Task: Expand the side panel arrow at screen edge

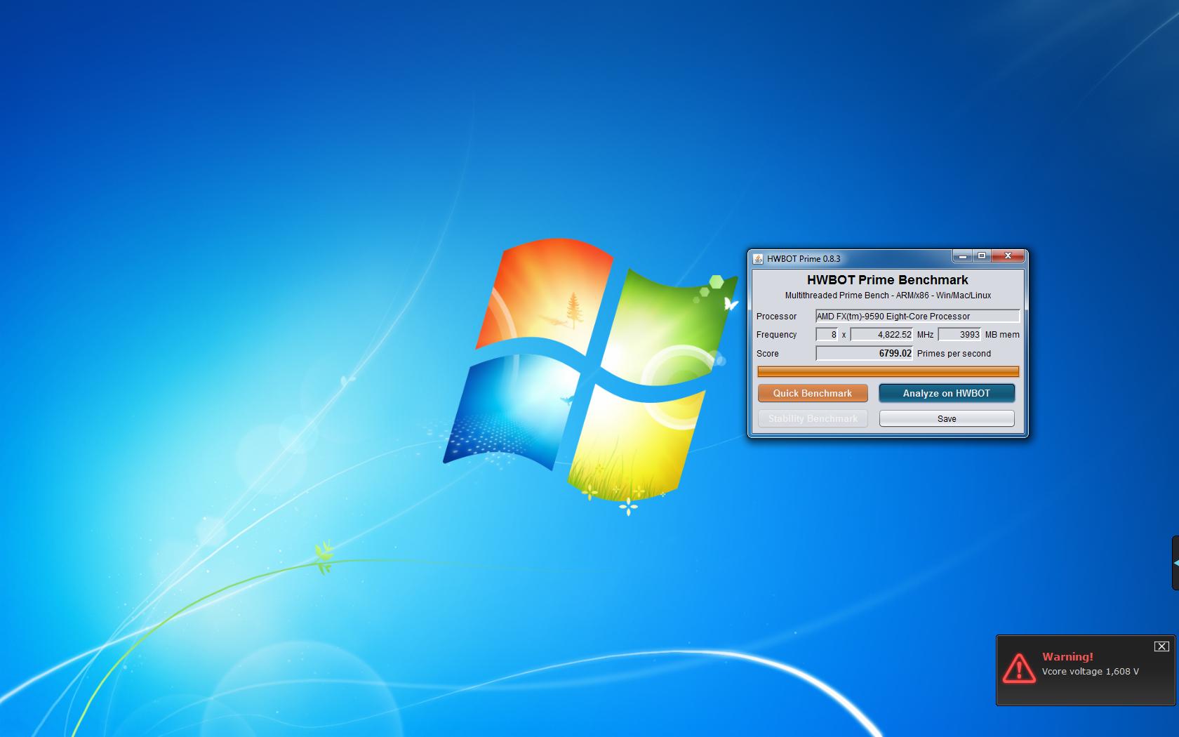Action: coord(1175,562)
